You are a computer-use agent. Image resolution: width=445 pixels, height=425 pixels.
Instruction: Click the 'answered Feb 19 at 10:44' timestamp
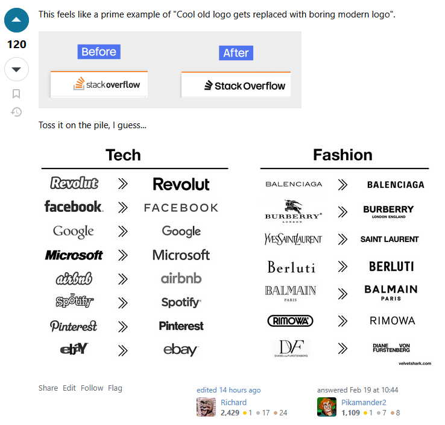pyautogui.click(x=358, y=390)
